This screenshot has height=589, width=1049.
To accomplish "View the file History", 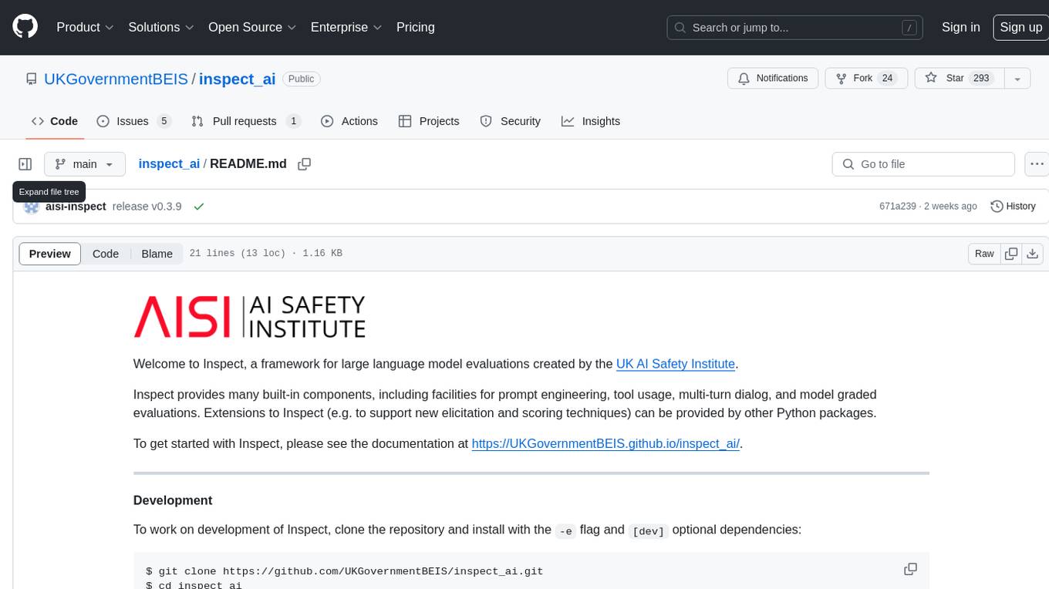I will [1013, 206].
